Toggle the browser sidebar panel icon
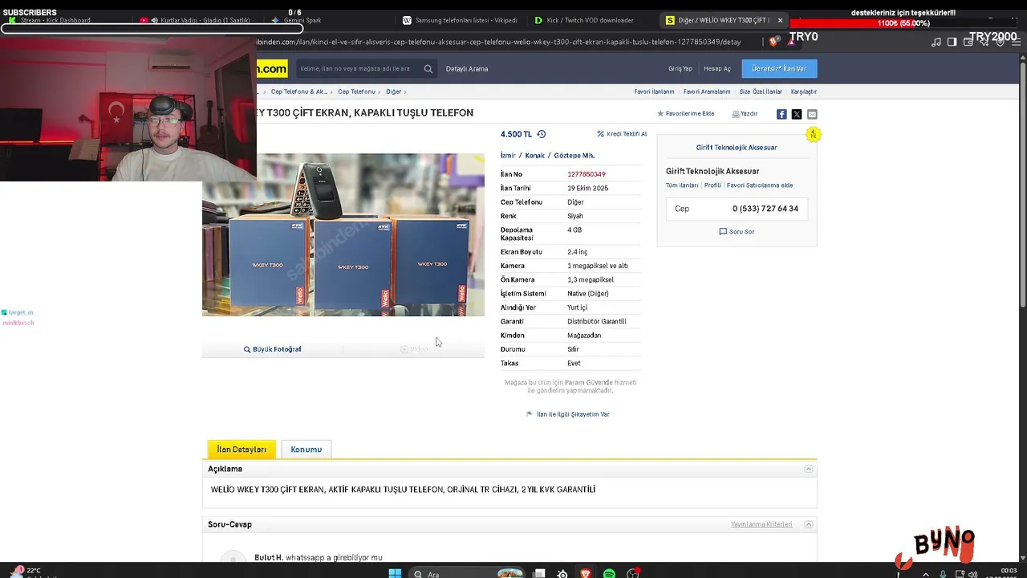The width and height of the screenshot is (1027, 578). 952,42
